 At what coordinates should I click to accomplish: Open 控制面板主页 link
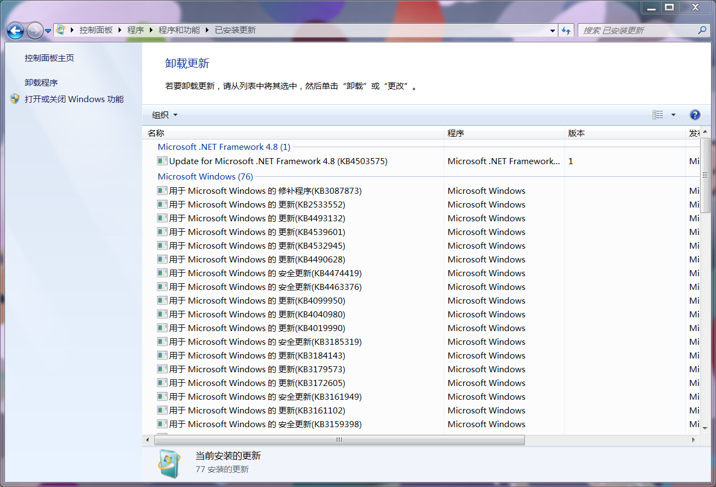(x=49, y=58)
